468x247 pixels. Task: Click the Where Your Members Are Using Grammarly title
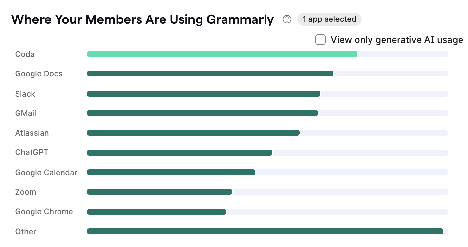(x=142, y=19)
